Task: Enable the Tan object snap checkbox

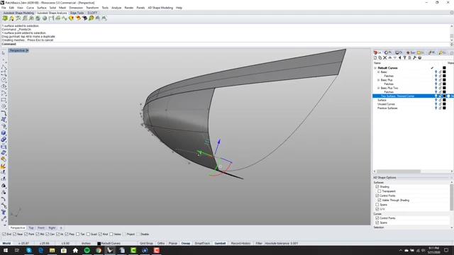Action: point(78,234)
